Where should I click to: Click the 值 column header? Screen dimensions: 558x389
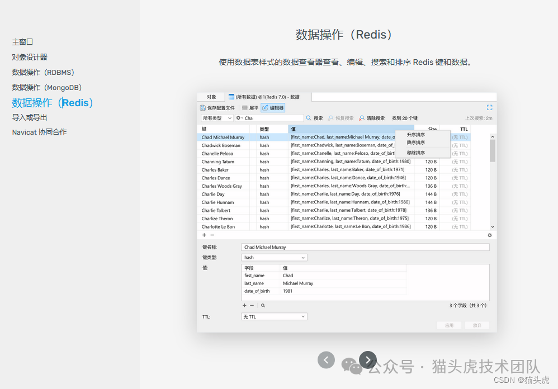pos(351,129)
